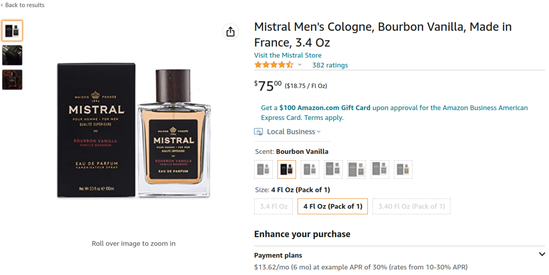Click the Local Business badge icon
This screenshot has width=549, height=275.
[258, 132]
